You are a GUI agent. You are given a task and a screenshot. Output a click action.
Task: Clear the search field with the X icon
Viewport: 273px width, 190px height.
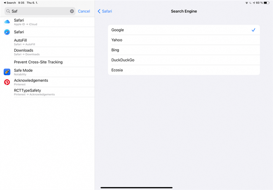(72, 11)
